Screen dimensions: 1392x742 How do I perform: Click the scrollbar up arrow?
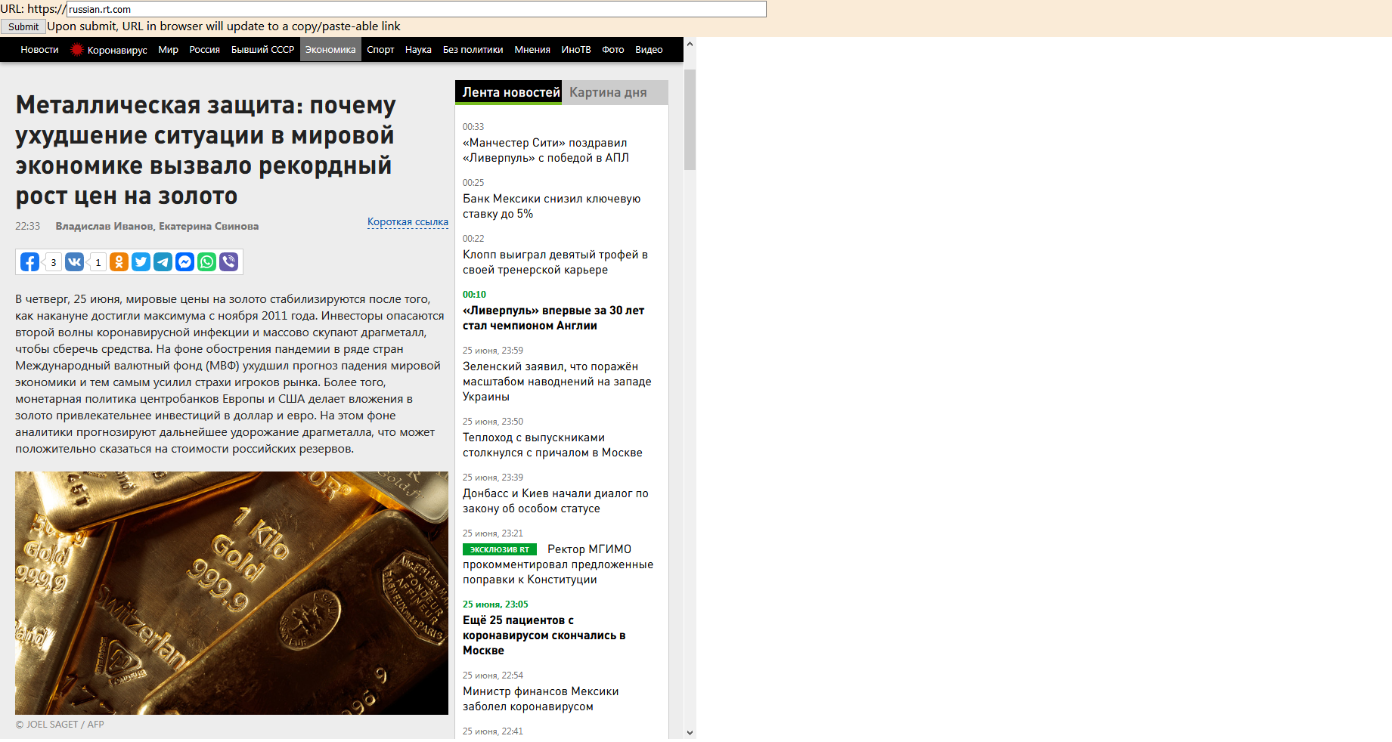click(x=690, y=44)
